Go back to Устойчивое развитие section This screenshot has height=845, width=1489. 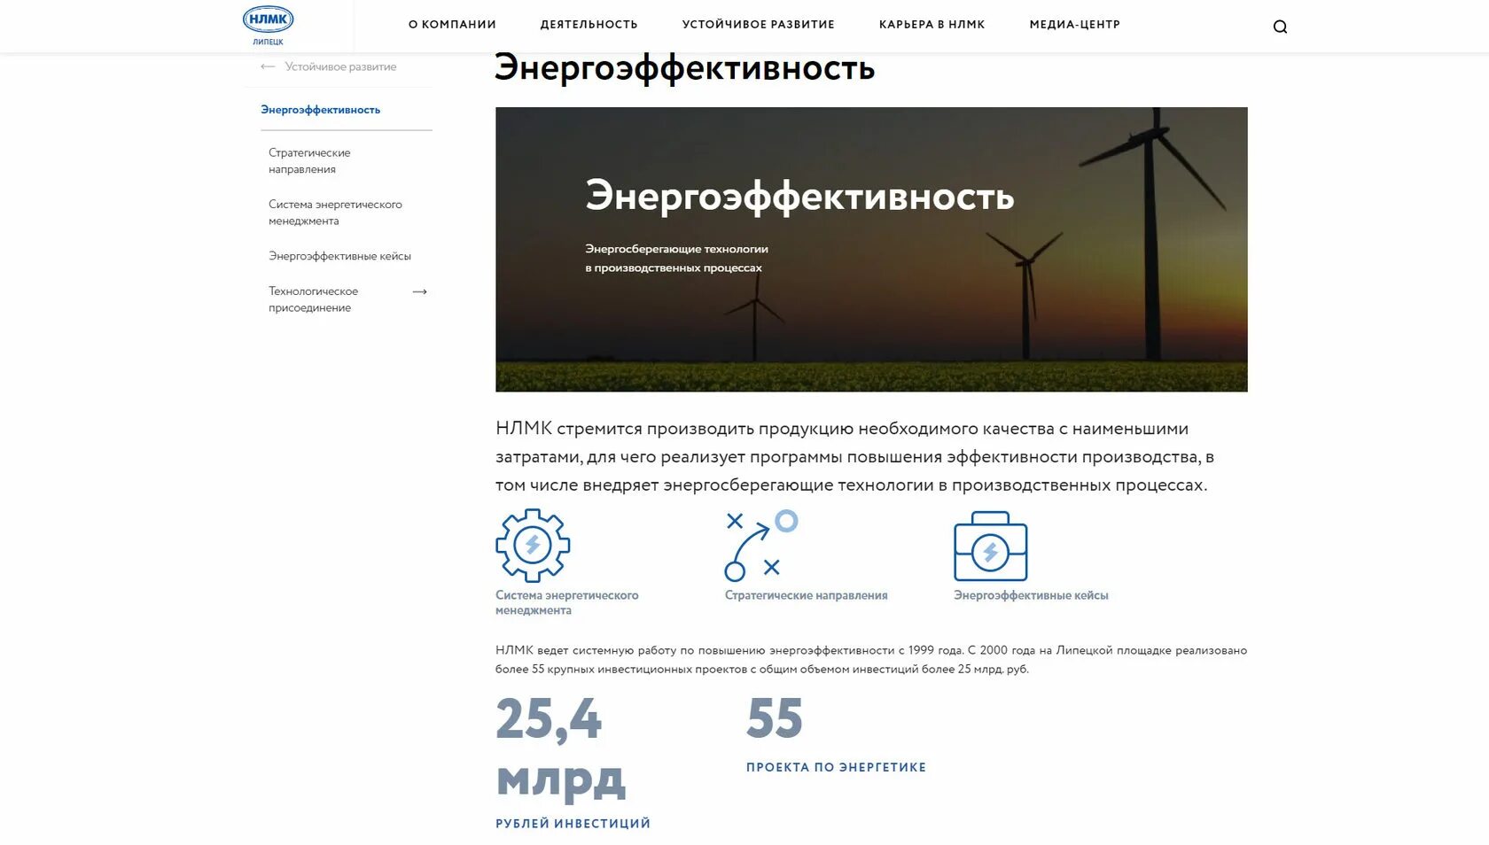click(x=340, y=66)
